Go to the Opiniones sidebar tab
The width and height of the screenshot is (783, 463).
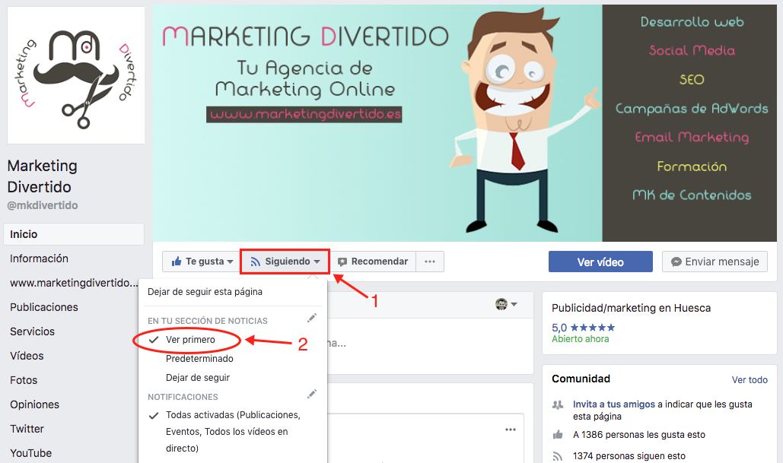[x=34, y=404]
